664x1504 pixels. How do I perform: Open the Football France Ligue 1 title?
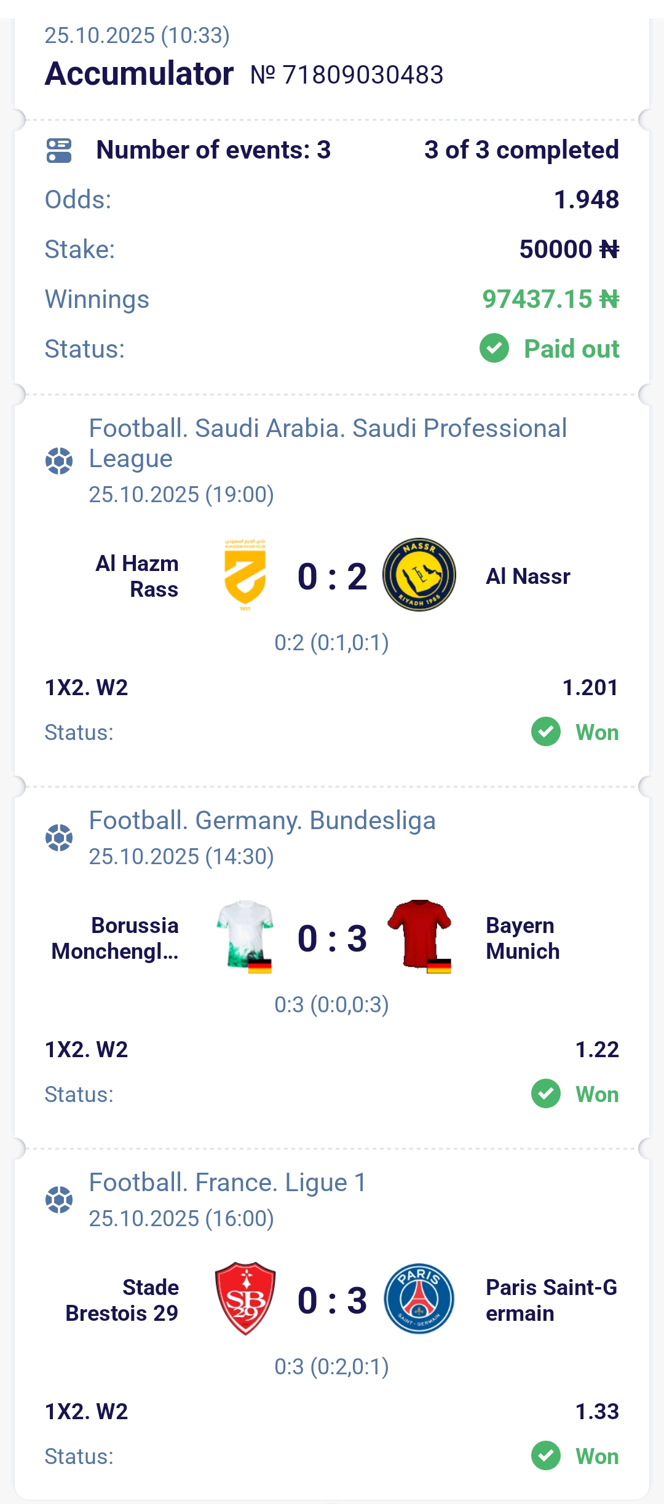tap(227, 1183)
